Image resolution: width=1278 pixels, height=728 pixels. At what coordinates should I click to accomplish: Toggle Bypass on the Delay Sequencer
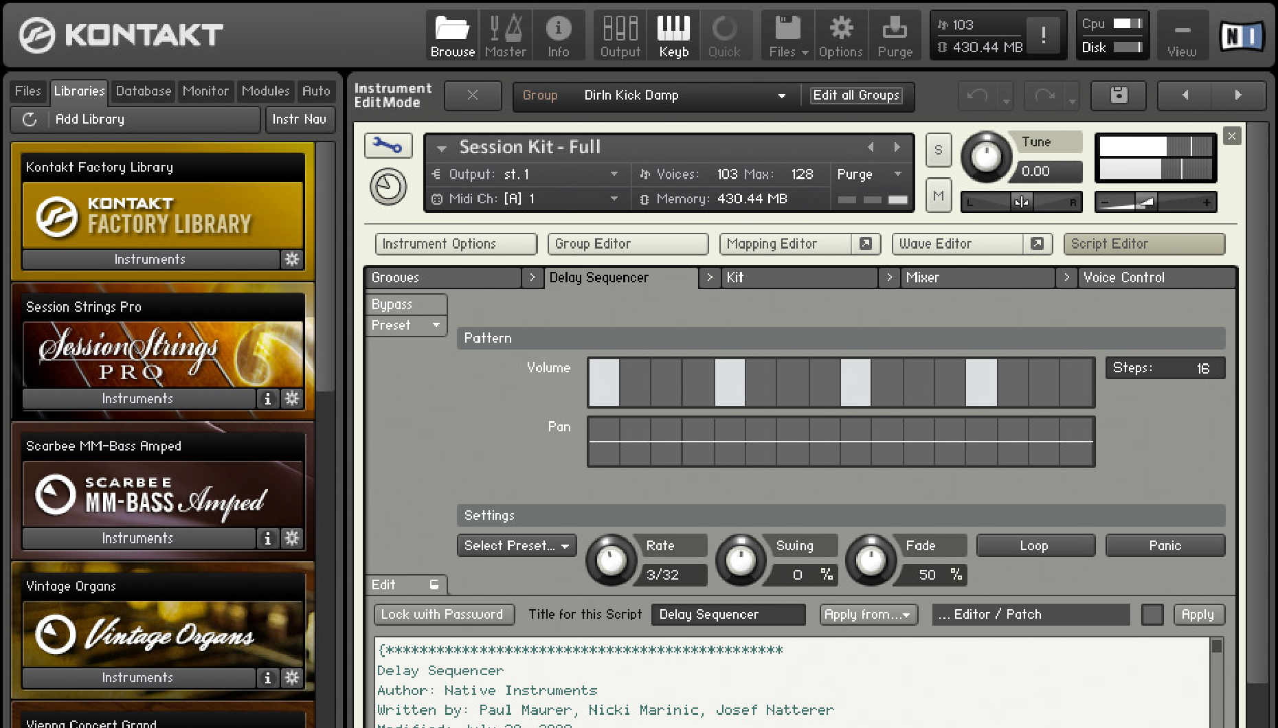405,304
